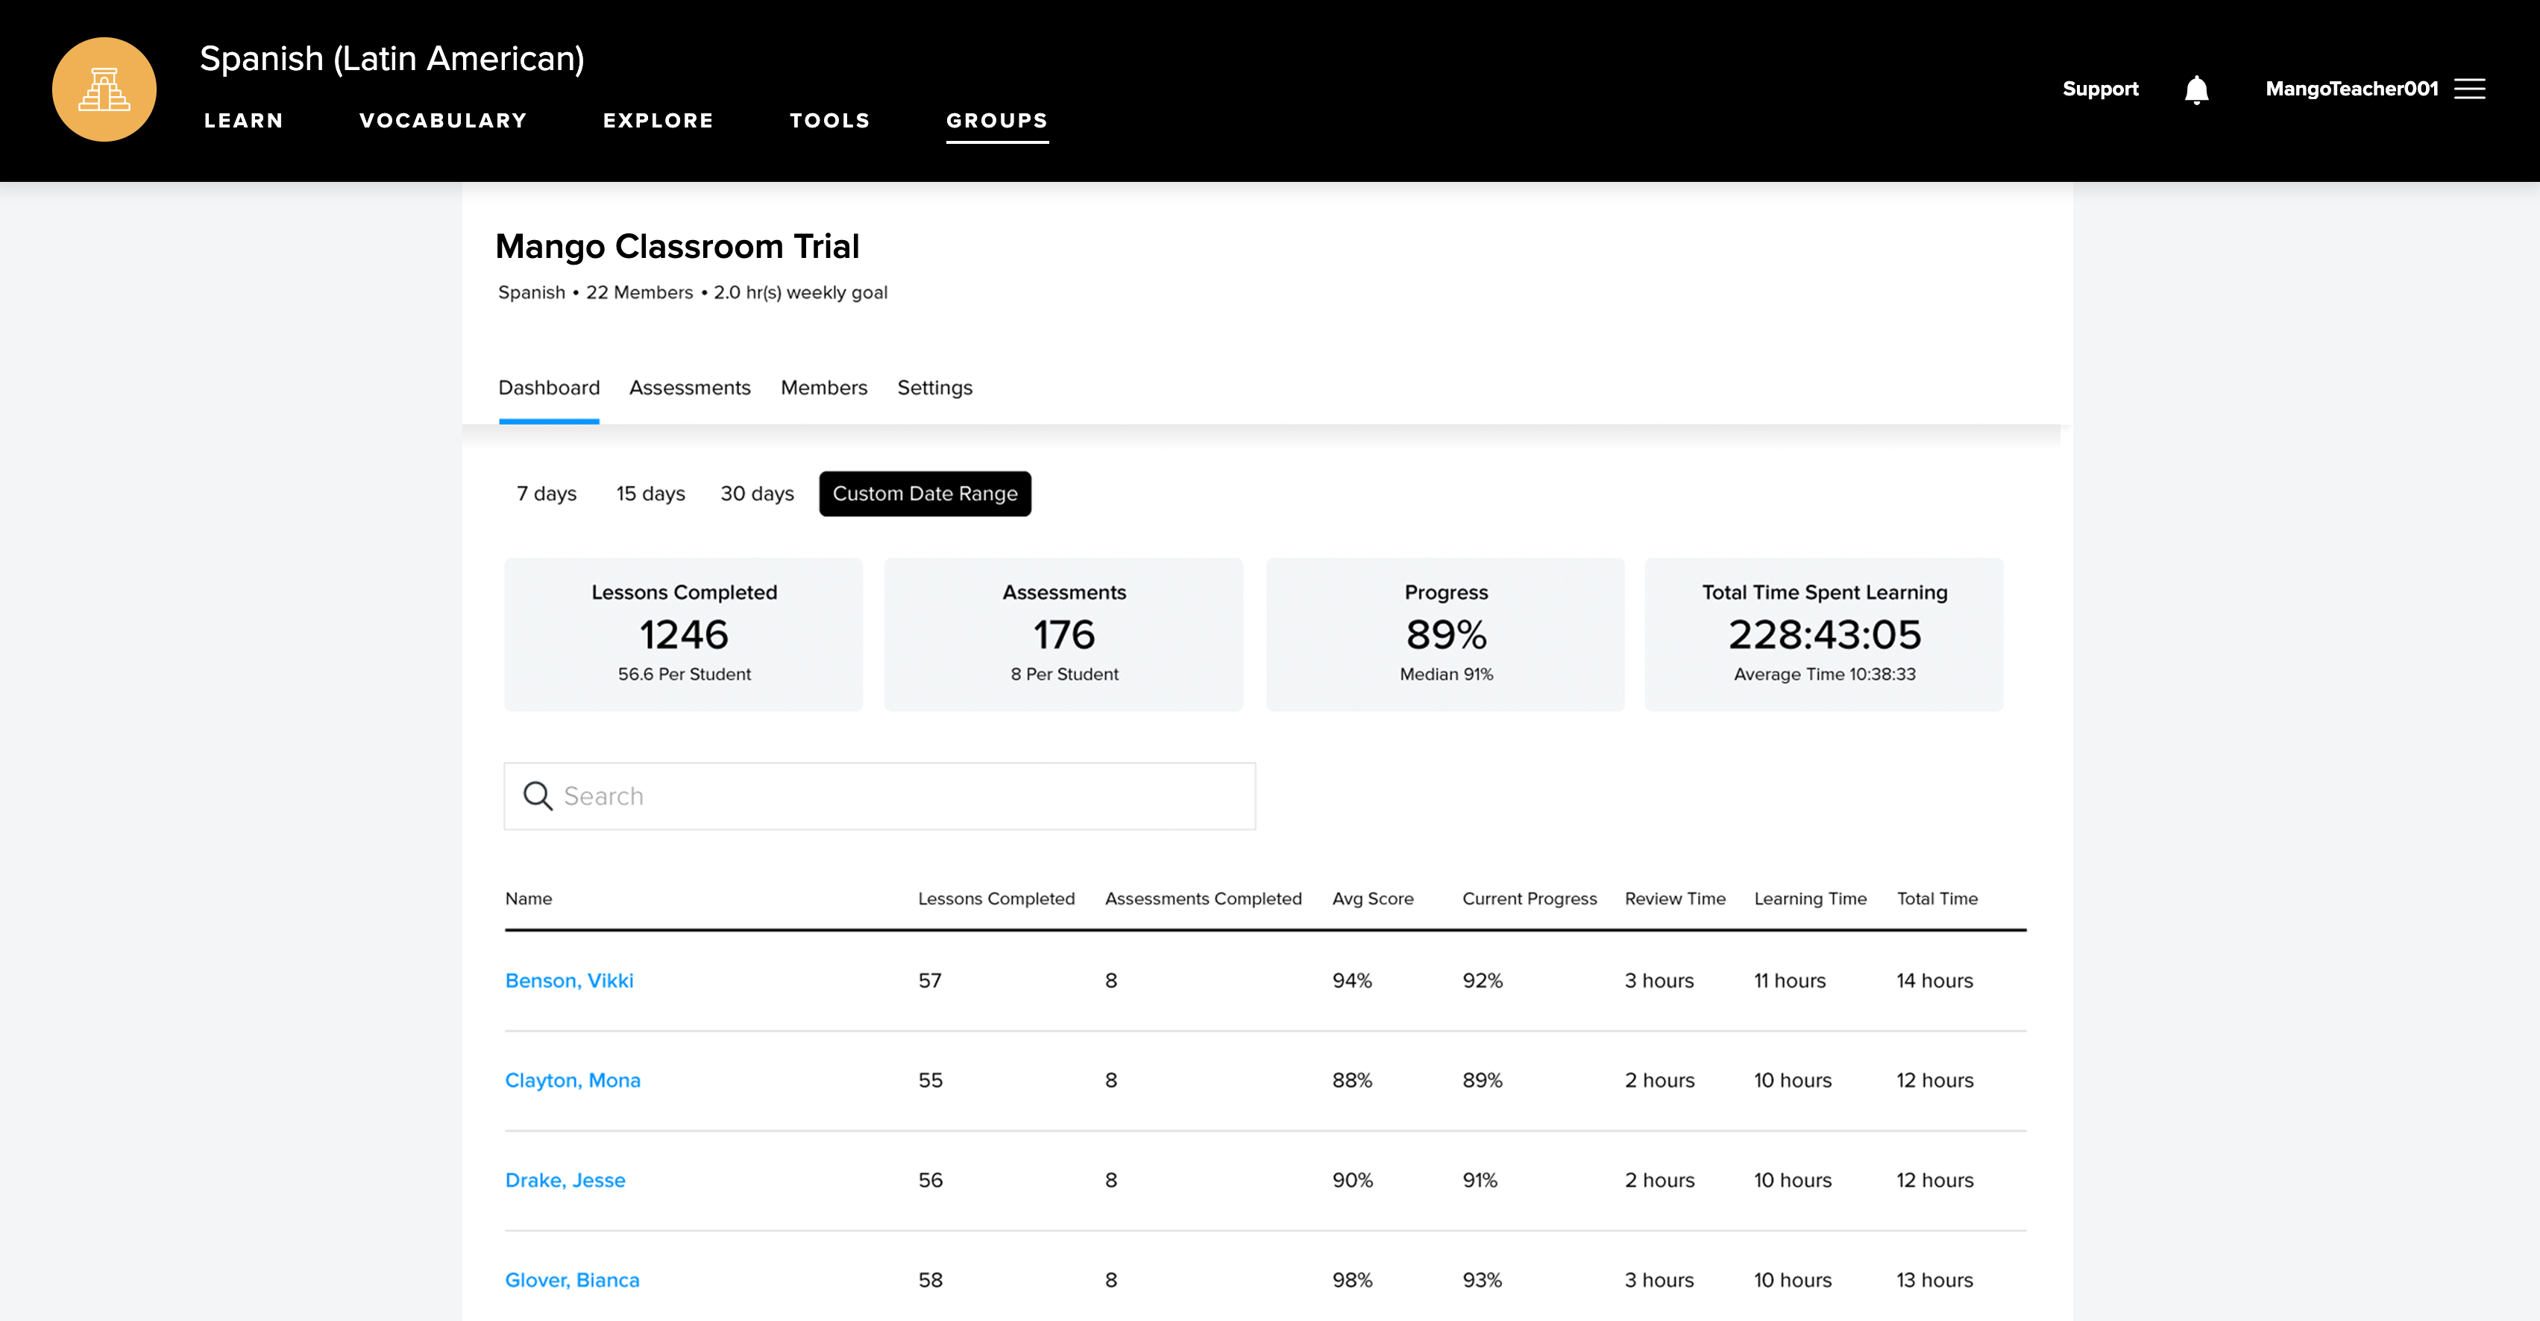Select the 30 days range
The image size is (2540, 1321).
(x=756, y=493)
